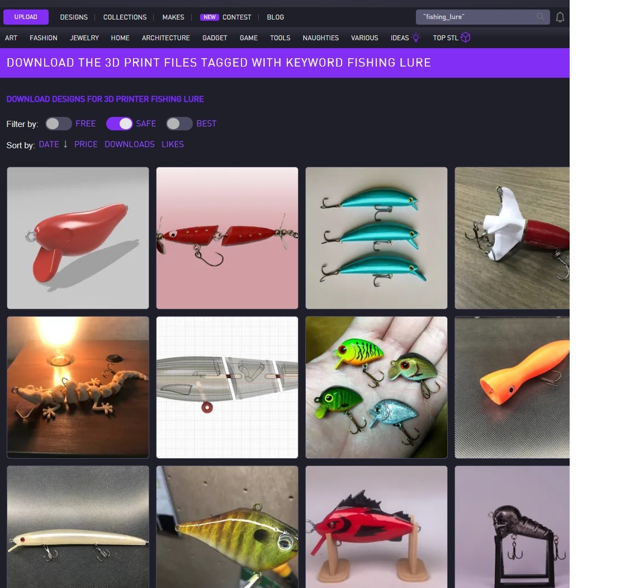Viewport: 644px width, 588px height.
Task: Click the lightbulb icon next to IDEAS
Action: click(415, 37)
